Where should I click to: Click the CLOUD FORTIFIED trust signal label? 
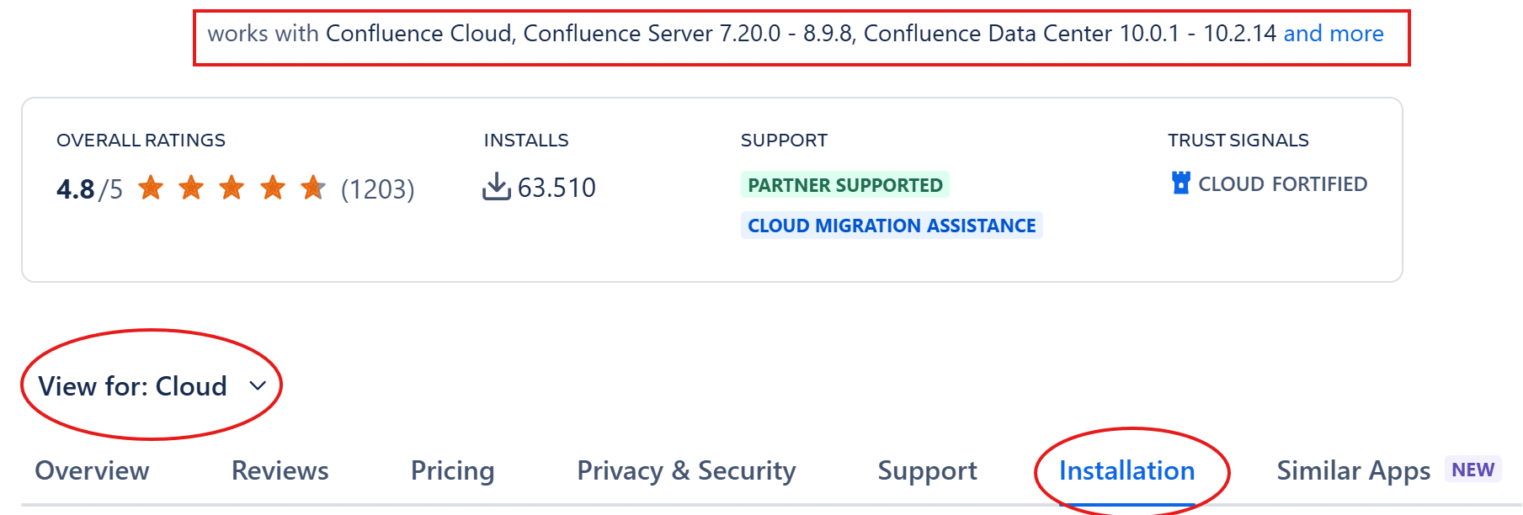click(1282, 184)
